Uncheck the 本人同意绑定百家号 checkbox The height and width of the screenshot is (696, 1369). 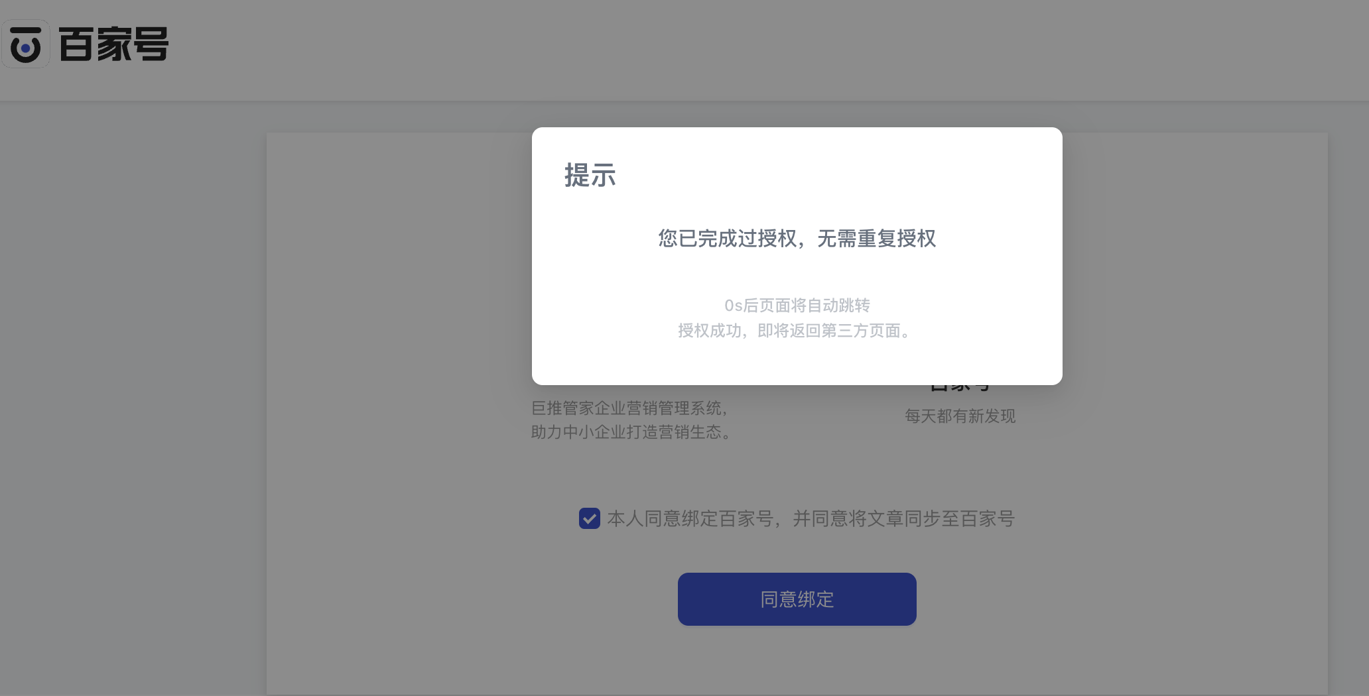(590, 518)
